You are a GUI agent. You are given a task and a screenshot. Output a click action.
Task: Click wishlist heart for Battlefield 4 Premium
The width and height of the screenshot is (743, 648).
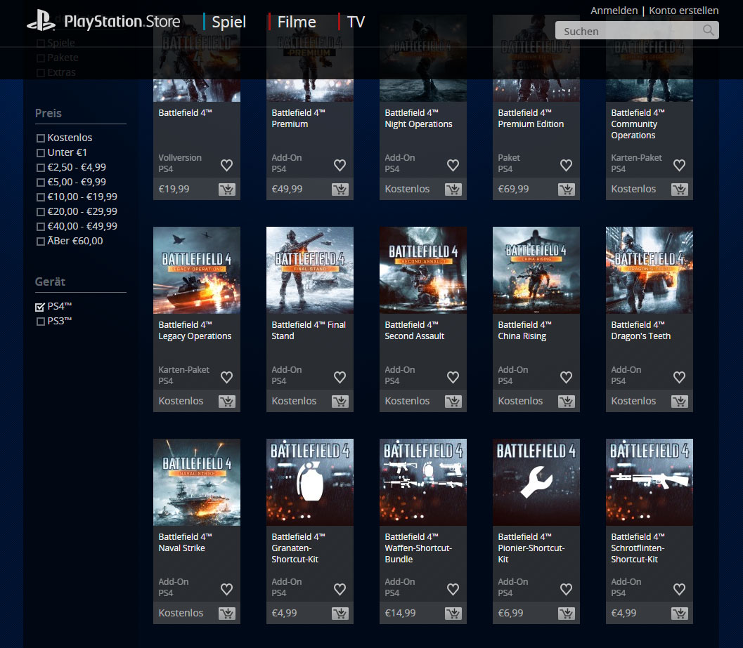[x=340, y=166]
